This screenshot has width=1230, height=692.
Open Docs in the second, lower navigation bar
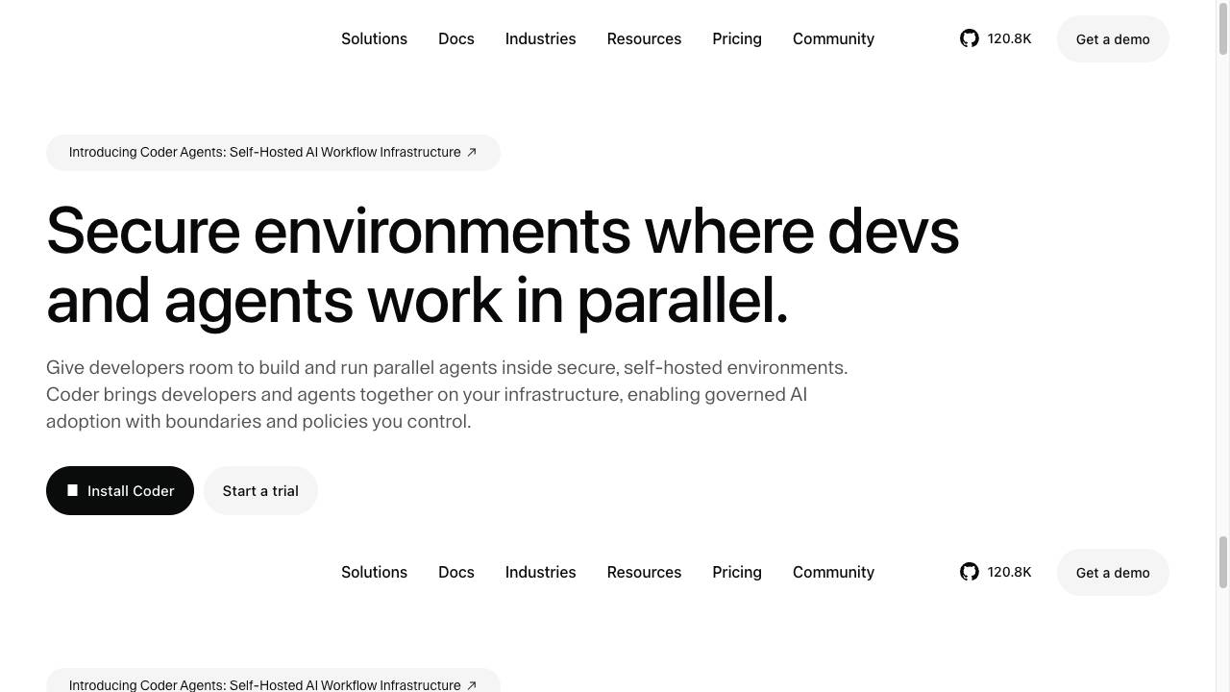[x=455, y=572]
